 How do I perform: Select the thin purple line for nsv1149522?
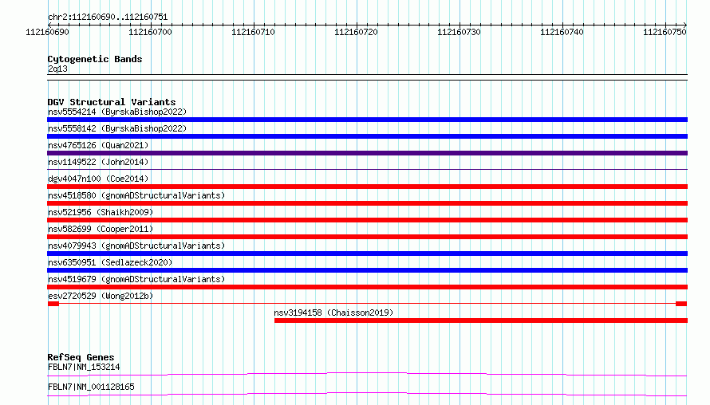pyautogui.click(x=367, y=169)
